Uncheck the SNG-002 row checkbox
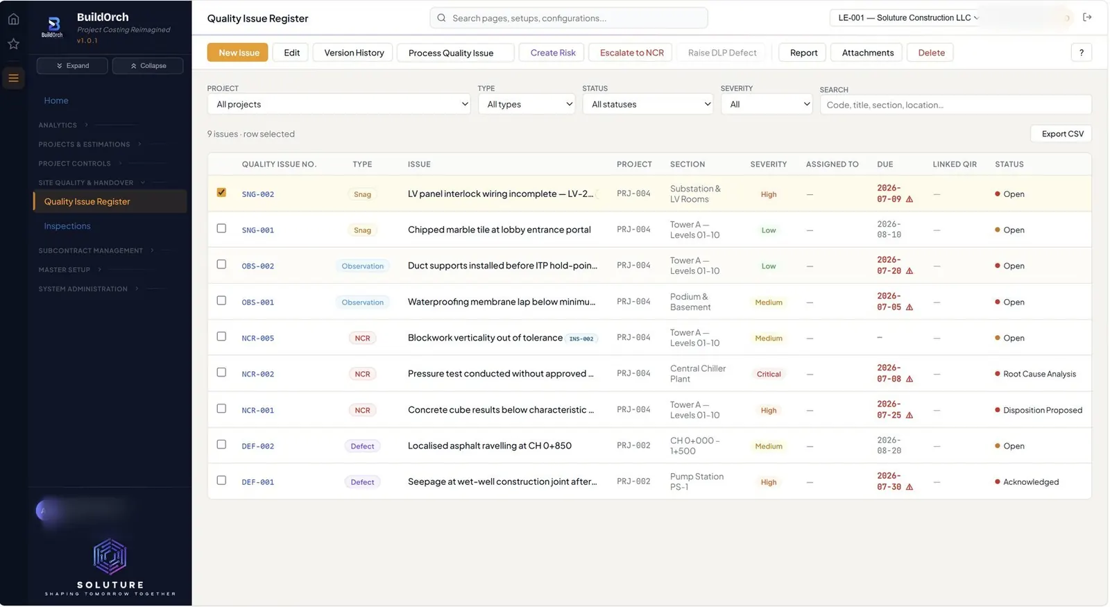 221,192
